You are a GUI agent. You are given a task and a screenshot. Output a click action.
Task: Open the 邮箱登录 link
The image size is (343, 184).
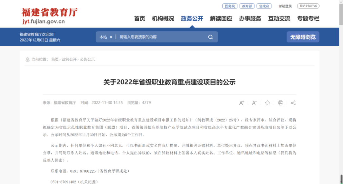pos(285,6)
